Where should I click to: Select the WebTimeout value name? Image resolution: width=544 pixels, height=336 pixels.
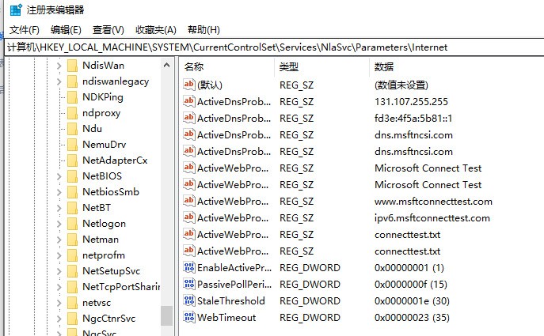pos(226,317)
